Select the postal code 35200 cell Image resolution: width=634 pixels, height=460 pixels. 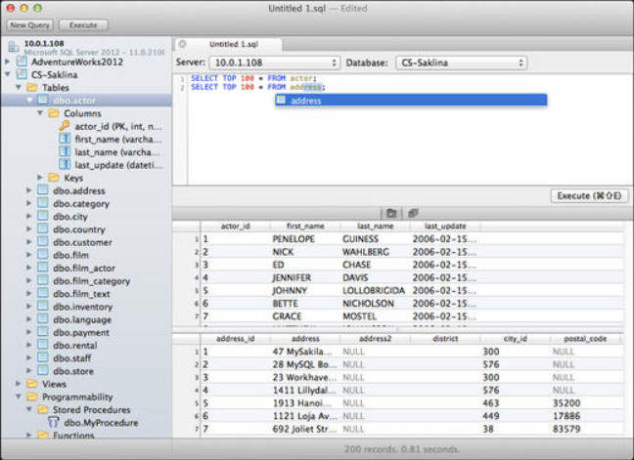pyautogui.click(x=585, y=403)
